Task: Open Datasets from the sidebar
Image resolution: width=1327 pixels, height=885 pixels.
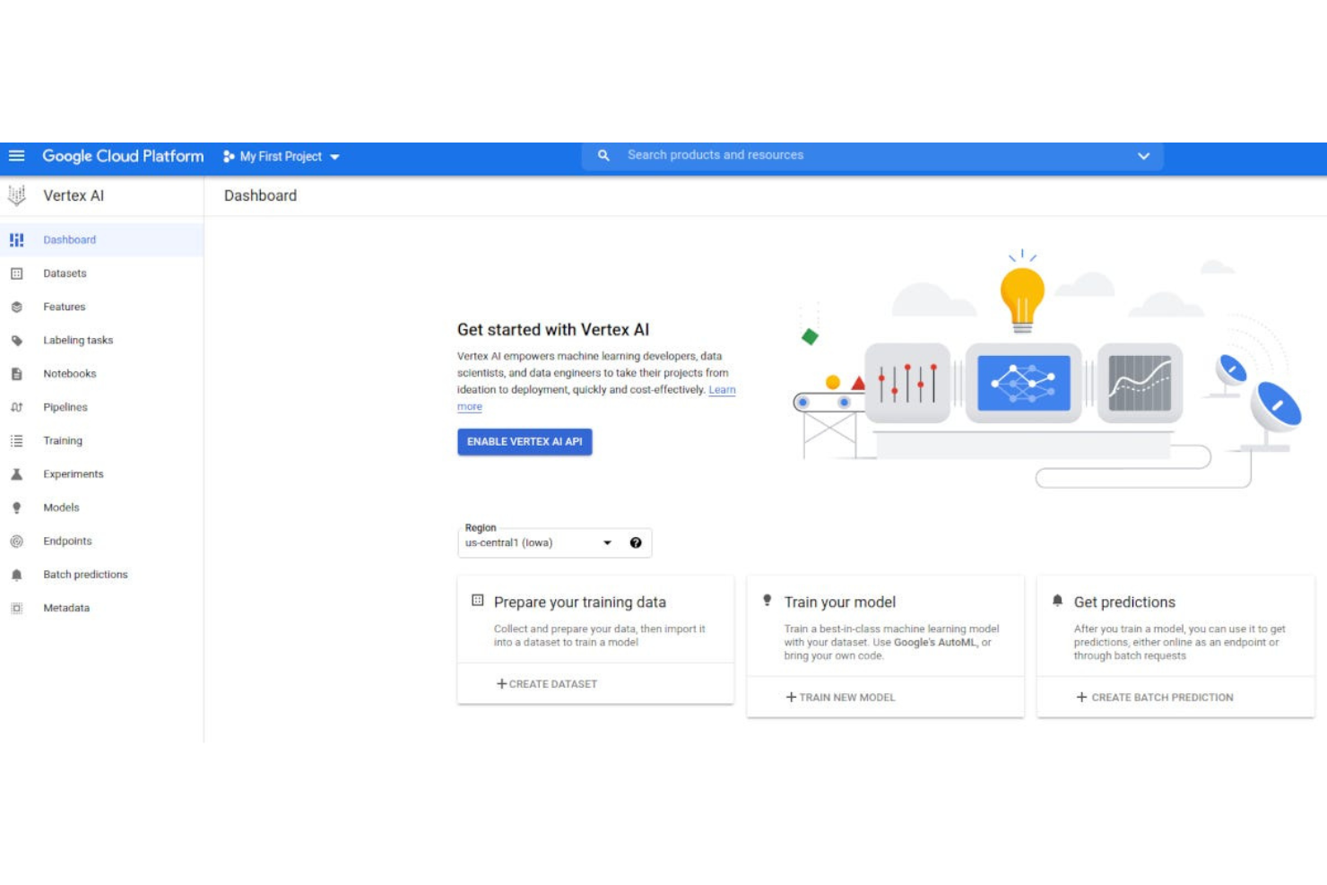Action: pyautogui.click(x=101, y=273)
